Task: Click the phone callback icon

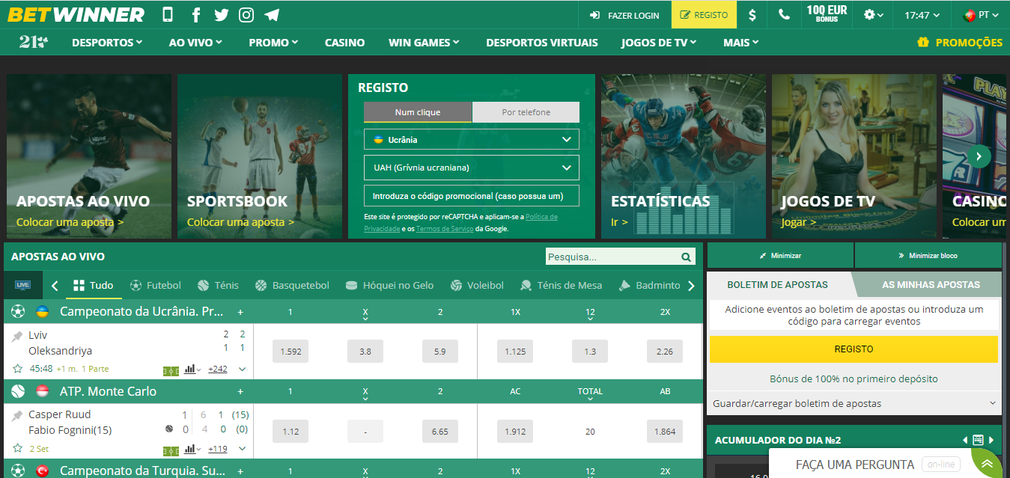Action: 784,15
